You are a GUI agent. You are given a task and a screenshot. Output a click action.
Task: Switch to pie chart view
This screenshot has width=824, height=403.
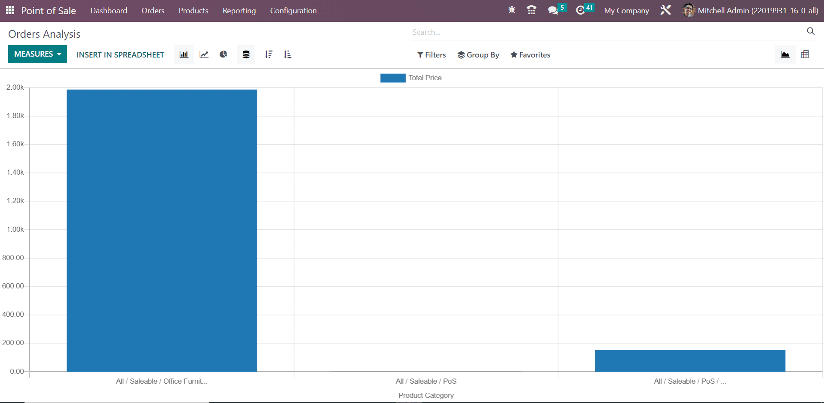(224, 55)
